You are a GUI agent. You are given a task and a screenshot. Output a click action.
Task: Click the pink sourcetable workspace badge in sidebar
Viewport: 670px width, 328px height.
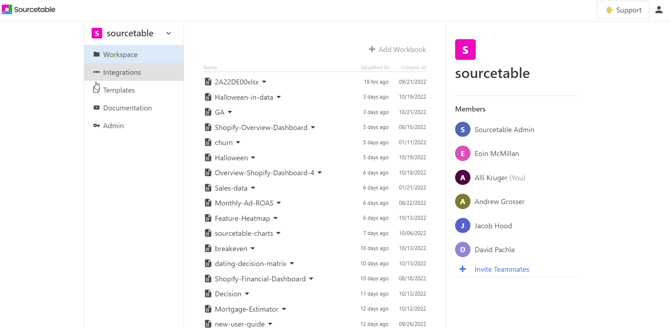(x=97, y=33)
